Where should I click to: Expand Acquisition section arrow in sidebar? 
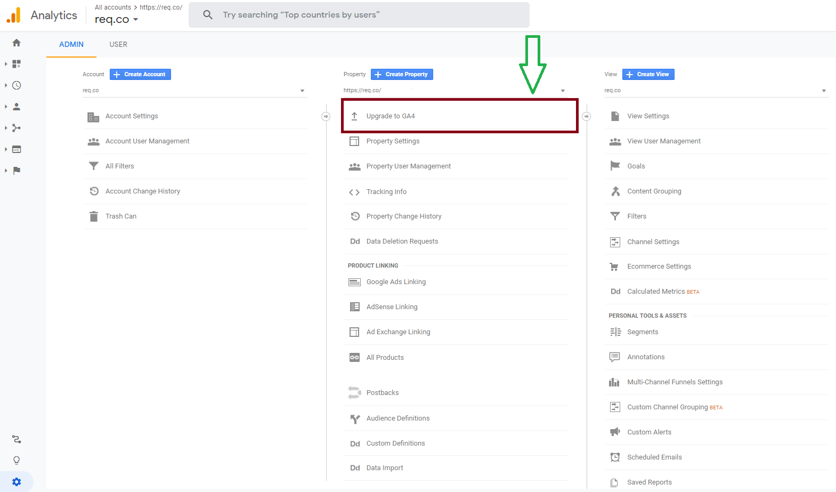(6, 128)
